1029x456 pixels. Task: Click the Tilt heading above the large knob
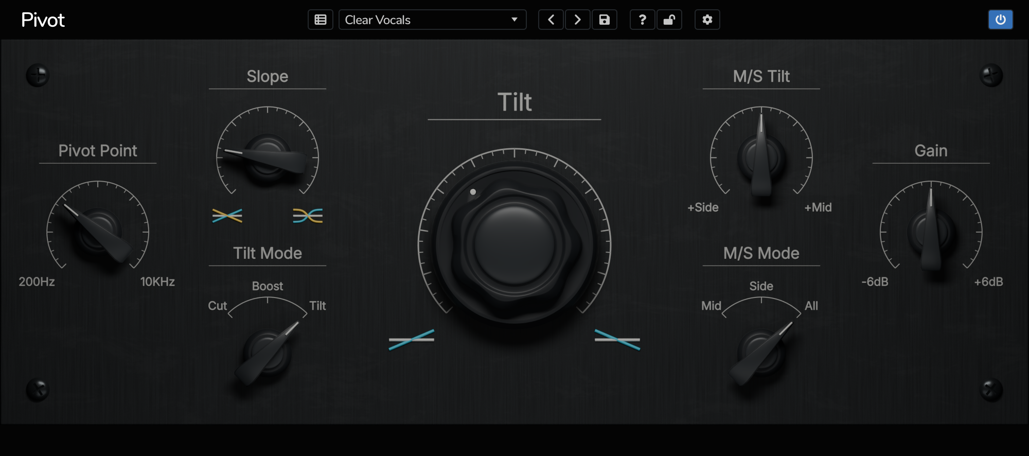(x=514, y=102)
